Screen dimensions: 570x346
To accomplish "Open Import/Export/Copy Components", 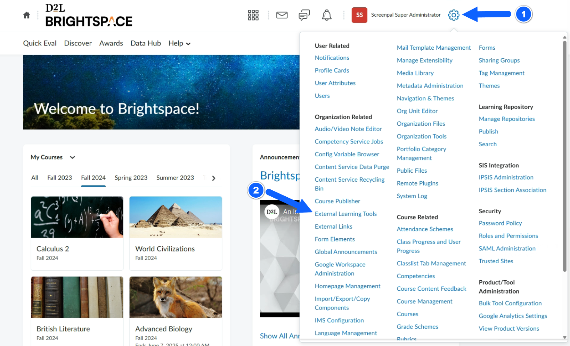I will click(342, 303).
